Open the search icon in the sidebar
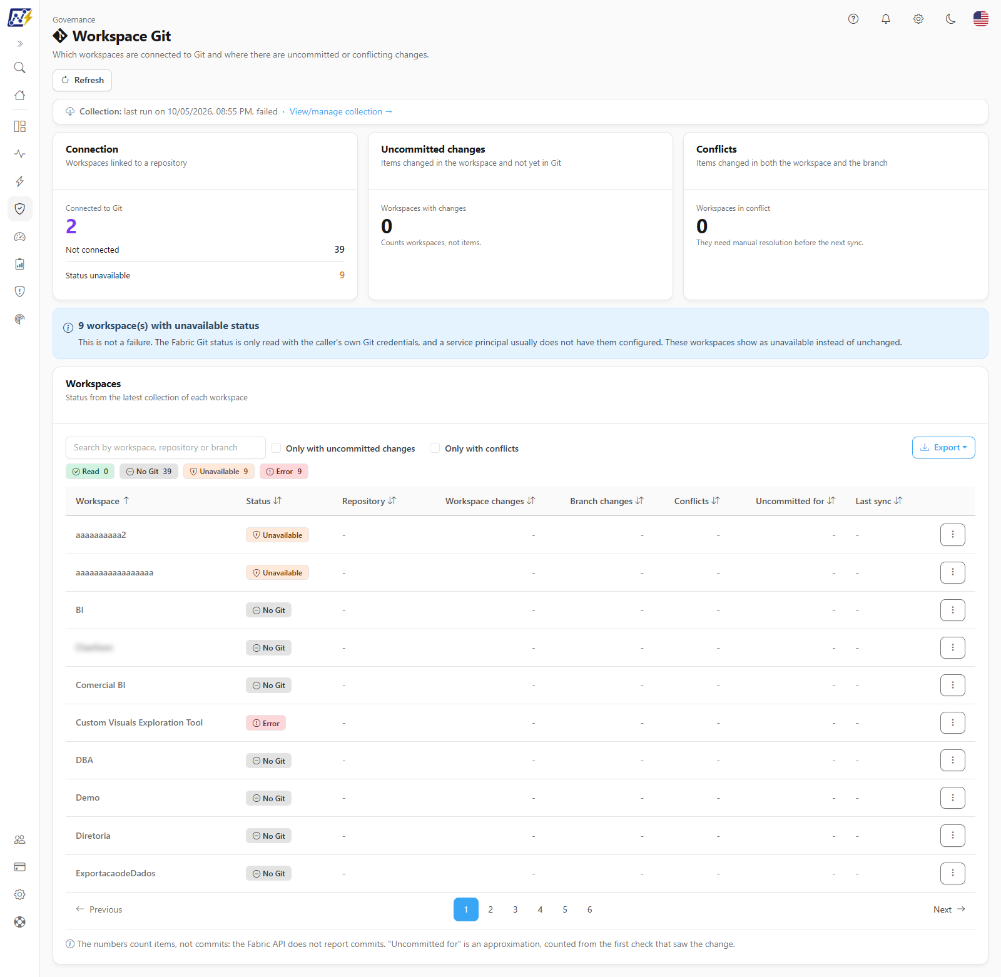 pyautogui.click(x=20, y=68)
